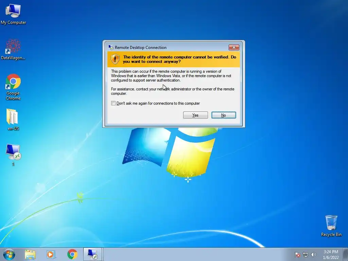This screenshot has height=261, width=348.
Task: Click the Remote Desktop Connection title icon
Action: pyautogui.click(x=111, y=47)
